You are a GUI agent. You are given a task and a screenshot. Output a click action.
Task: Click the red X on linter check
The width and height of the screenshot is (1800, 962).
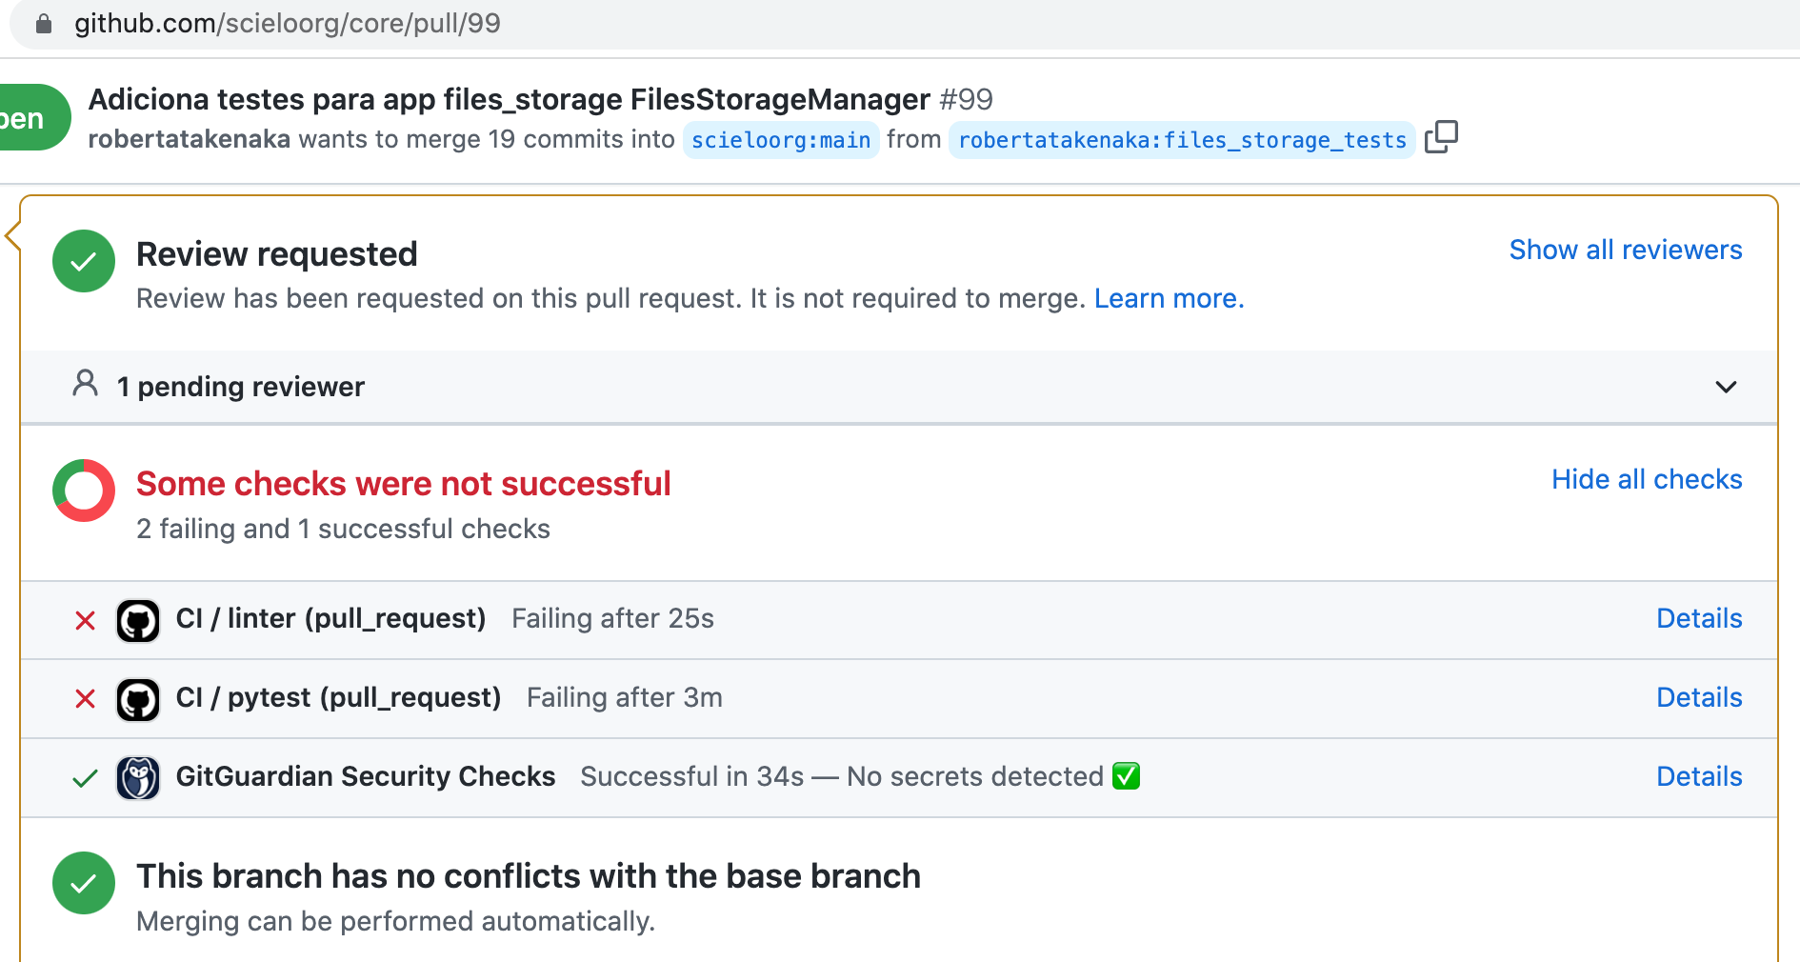click(85, 621)
